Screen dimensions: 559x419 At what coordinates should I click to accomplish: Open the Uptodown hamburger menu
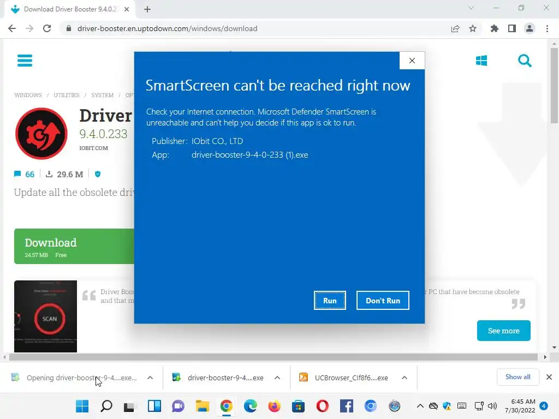coord(25,61)
